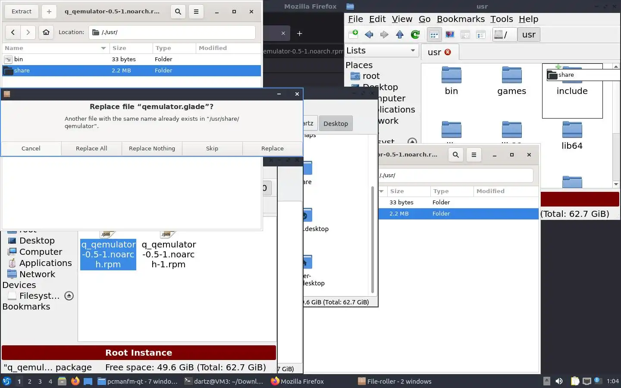Image resolution: width=621 pixels, height=388 pixels.
Task: Go forward using the gray right arrow in usr window
Action: [384, 34]
